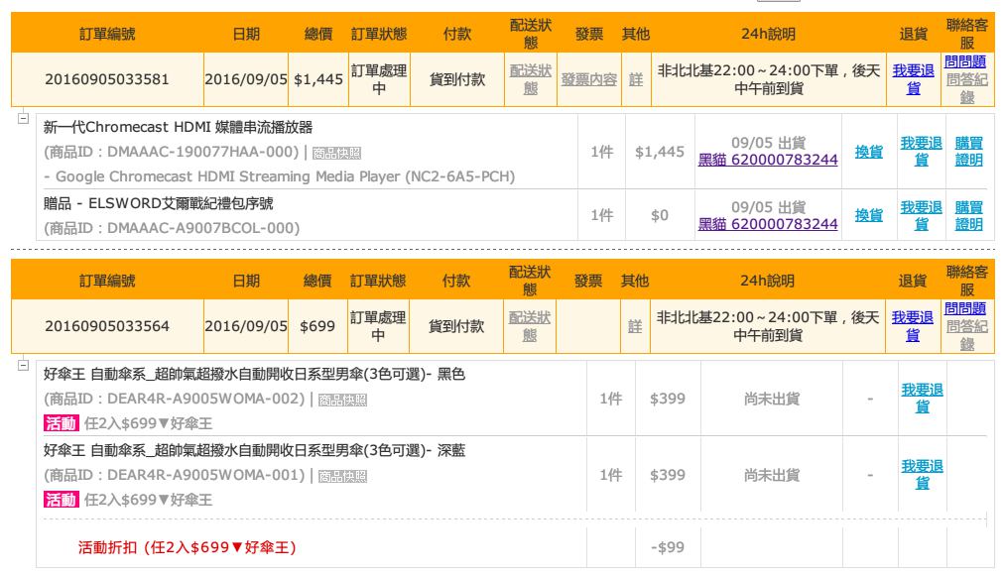Click the 活動 badge under the 黑色 umbrella
This screenshot has height=576, width=1004.
click(x=61, y=424)
